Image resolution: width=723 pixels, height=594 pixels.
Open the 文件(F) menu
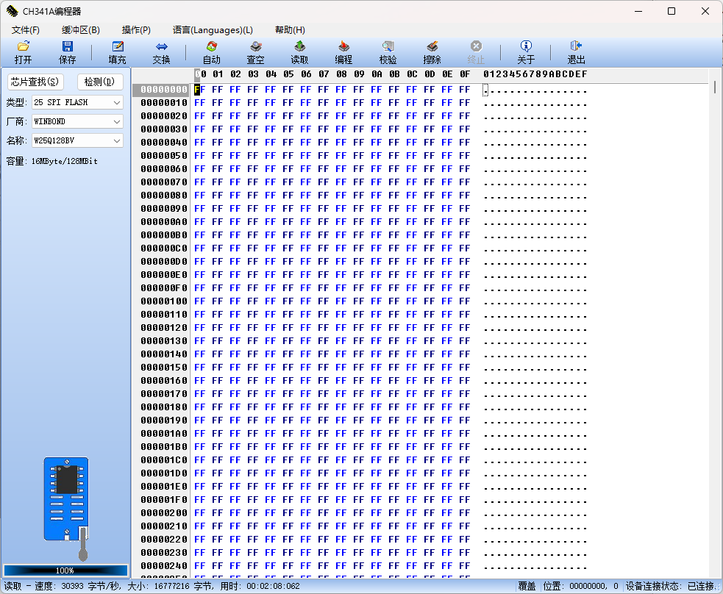click(x=25, y=30)
